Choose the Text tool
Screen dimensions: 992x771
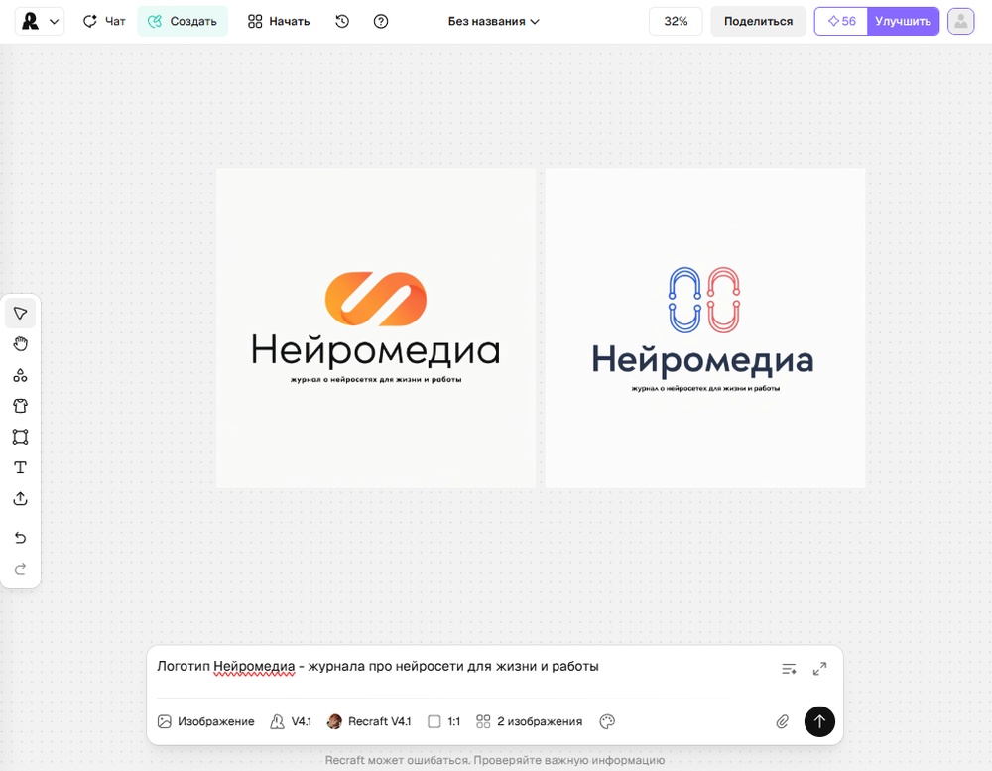(x=20, y=467)
